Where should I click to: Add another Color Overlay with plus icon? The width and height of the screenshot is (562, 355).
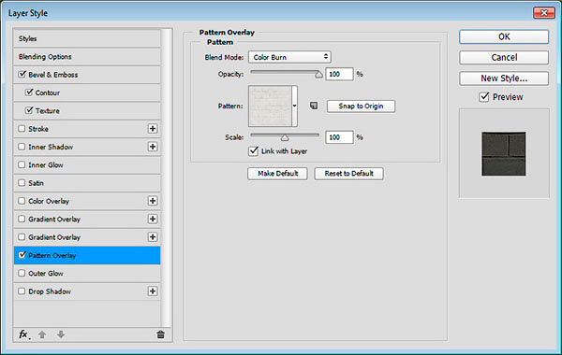pos(153,201)
